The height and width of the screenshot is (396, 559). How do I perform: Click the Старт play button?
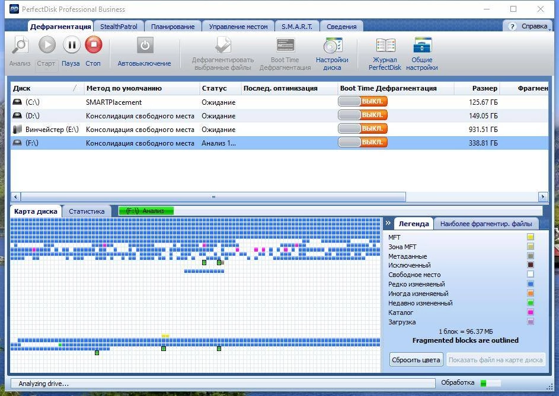[47, 45]
